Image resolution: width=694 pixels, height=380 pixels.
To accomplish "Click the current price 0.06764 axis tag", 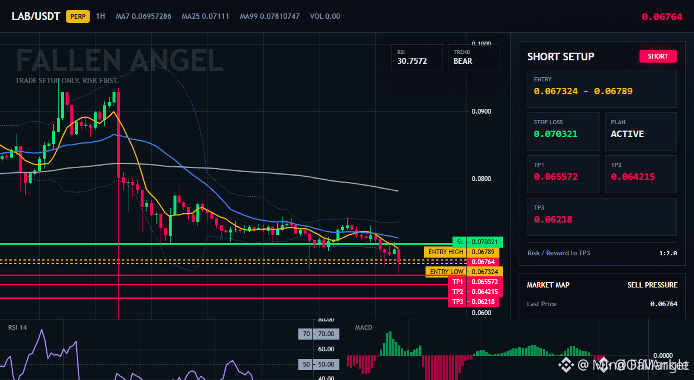I will click(x=483, y=262).
